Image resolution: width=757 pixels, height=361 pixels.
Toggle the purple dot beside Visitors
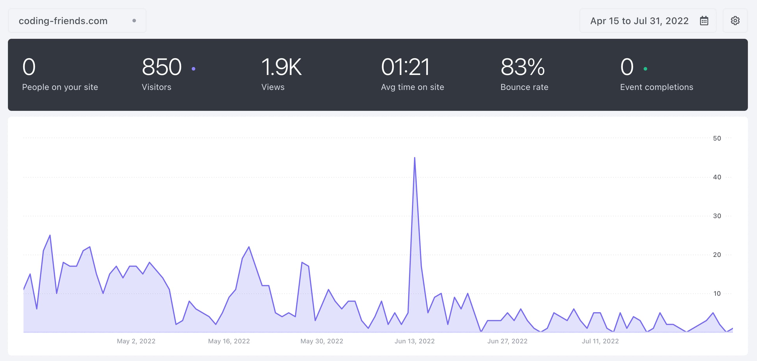click(194, 69)
